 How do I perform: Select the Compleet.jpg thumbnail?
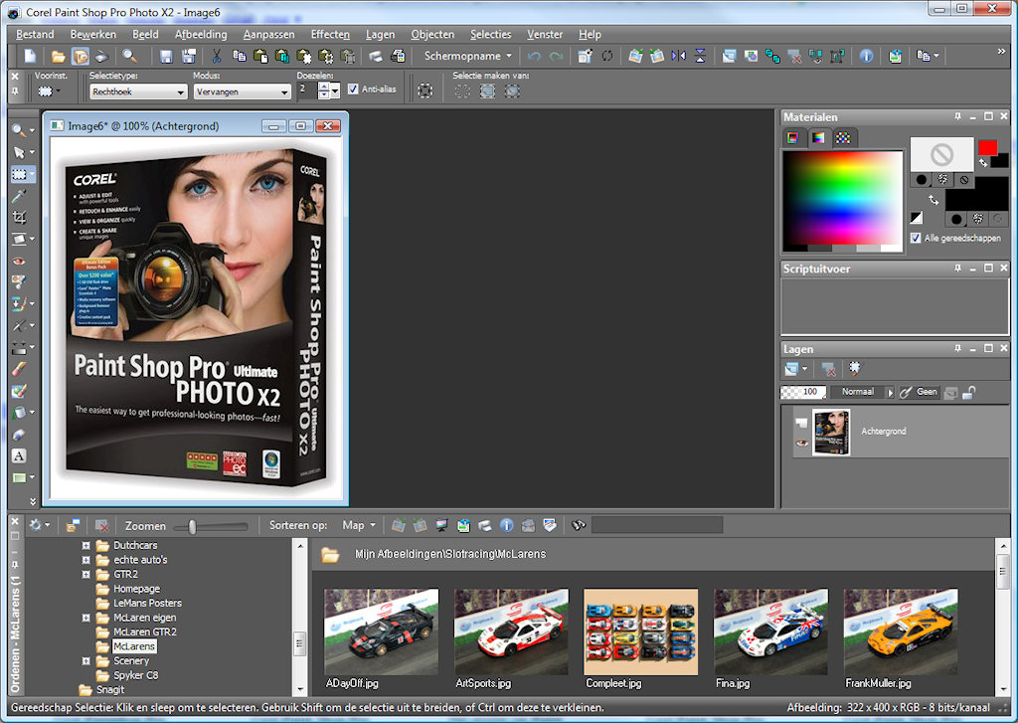point(640,633)
